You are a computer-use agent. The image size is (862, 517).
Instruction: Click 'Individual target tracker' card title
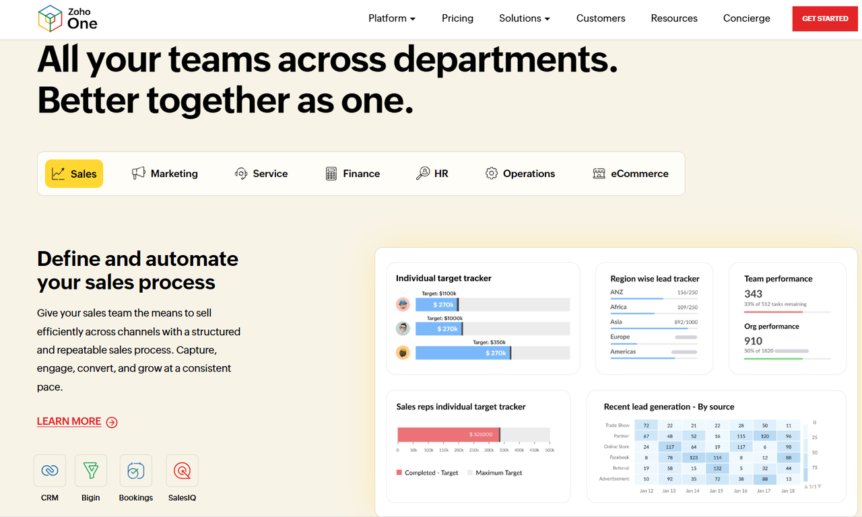click(x=444, y=278)
